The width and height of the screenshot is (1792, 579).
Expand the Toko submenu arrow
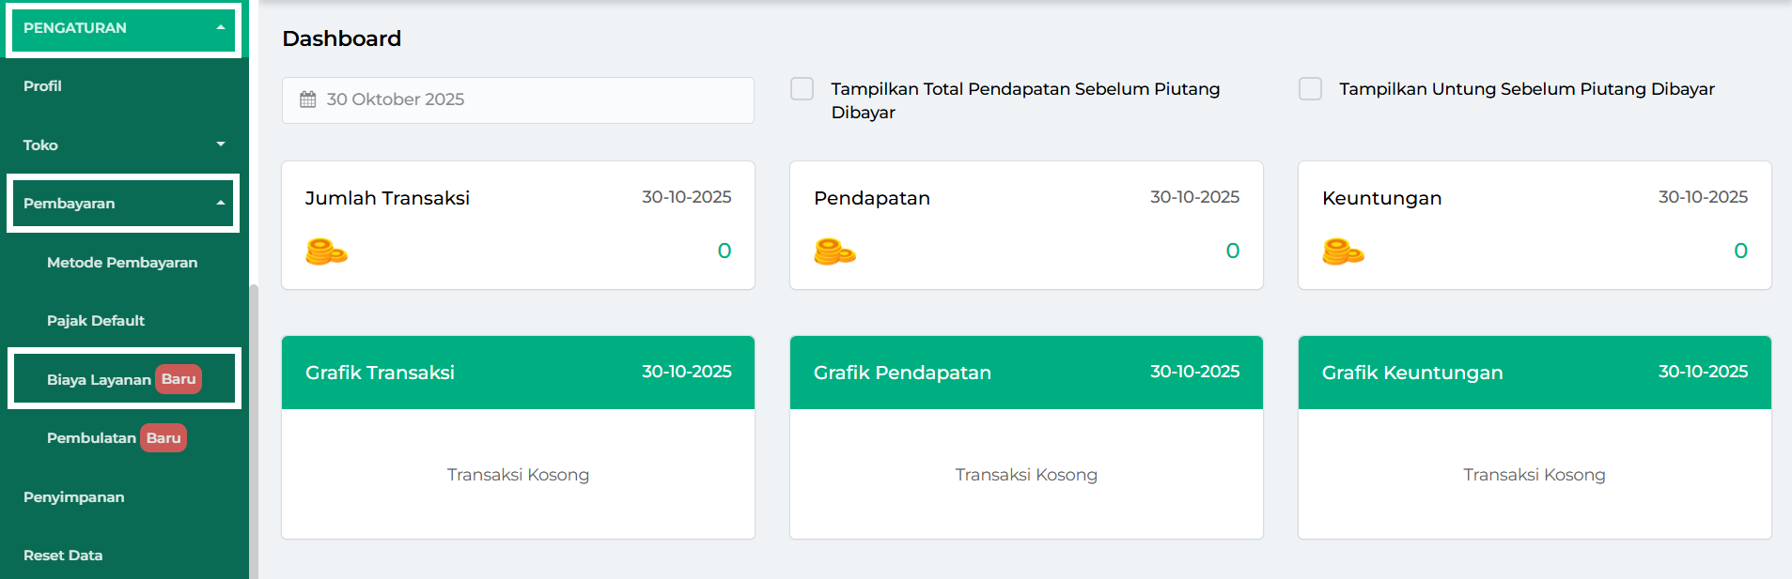click(221, 145)
